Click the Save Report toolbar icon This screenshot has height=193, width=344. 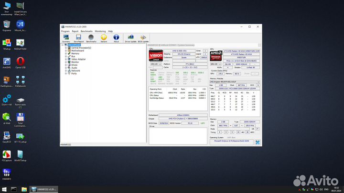coord(78,38)
